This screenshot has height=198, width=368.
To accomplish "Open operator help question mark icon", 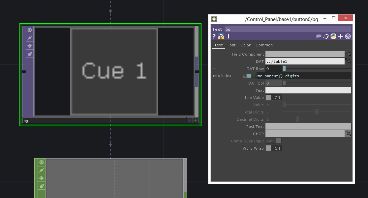I will click(214, 37).
